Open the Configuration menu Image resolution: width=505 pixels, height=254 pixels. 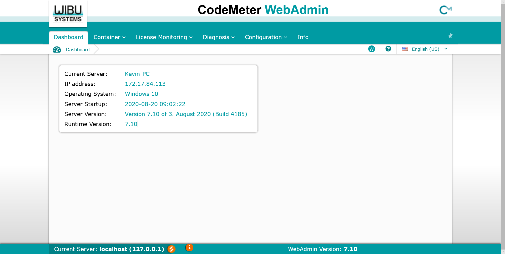tap(266, 37)
